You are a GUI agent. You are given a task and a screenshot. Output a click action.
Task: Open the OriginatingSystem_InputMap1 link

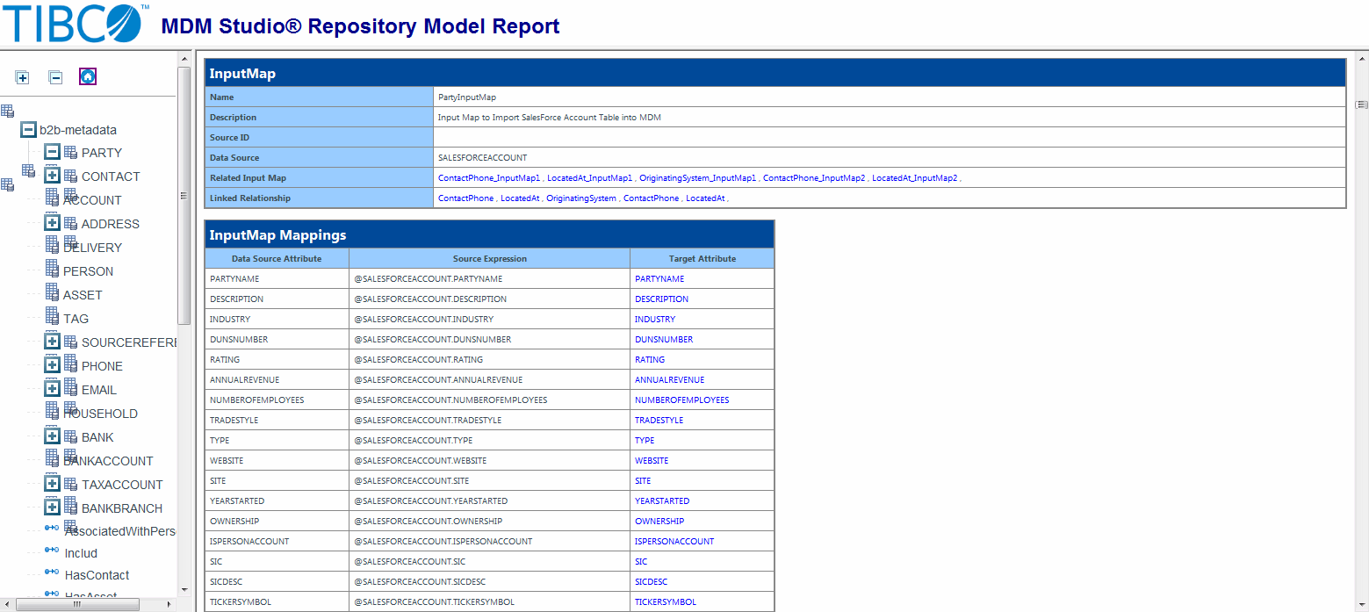click(x=698, y=178)
